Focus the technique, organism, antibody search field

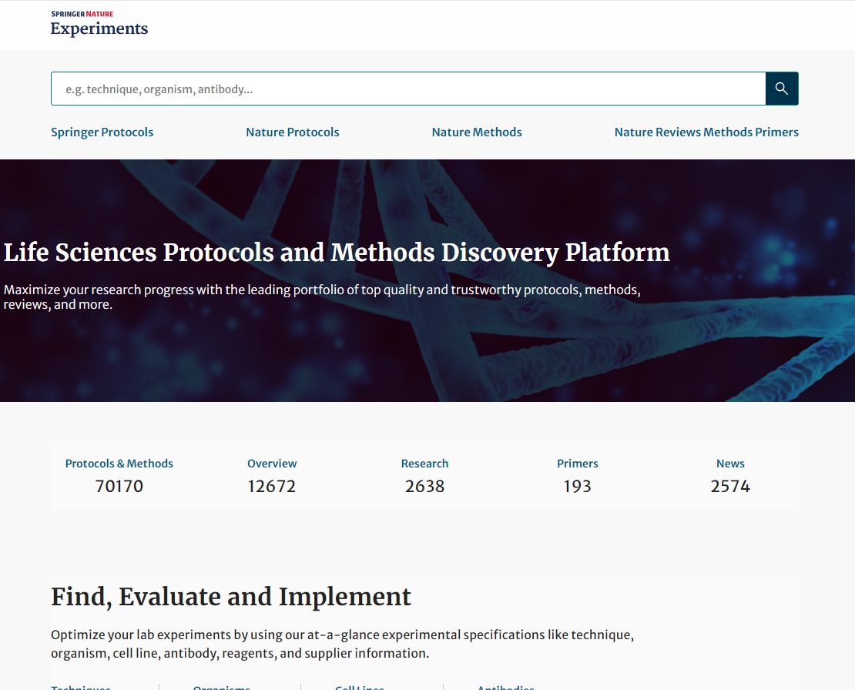(x=408, y=89)
